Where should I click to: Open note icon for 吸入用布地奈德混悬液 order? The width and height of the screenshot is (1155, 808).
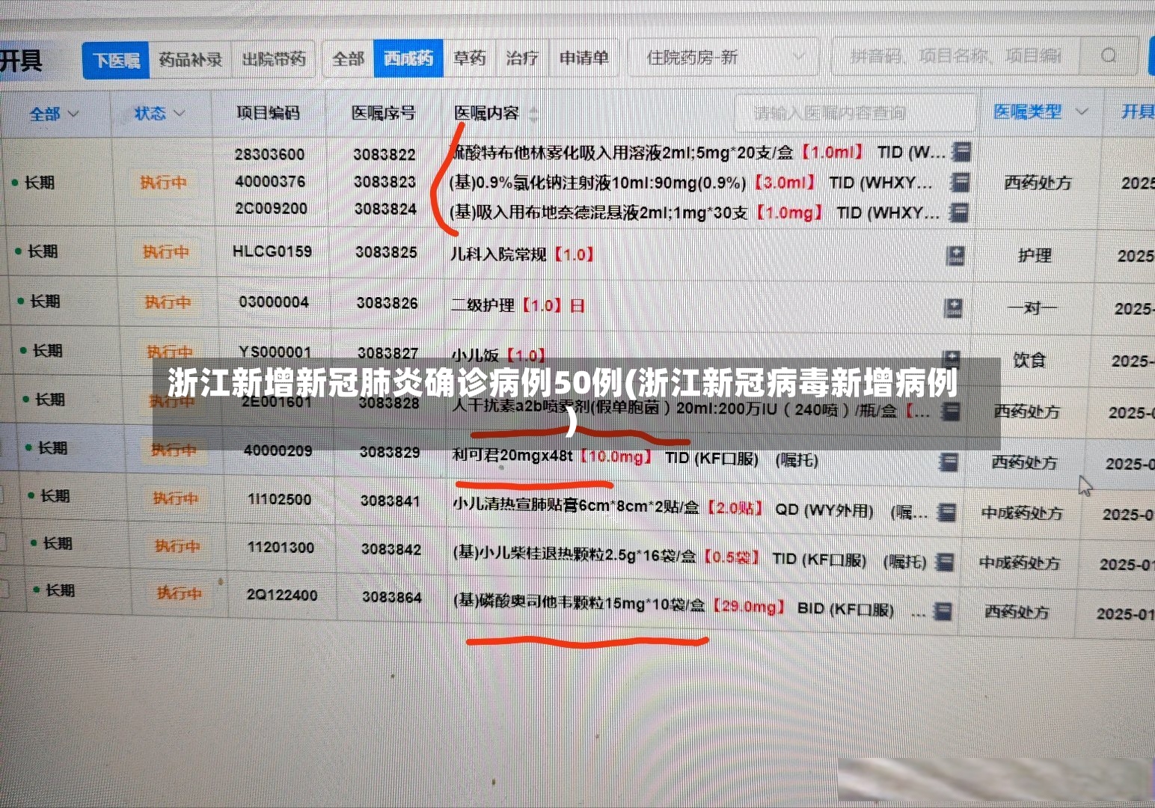958,212
